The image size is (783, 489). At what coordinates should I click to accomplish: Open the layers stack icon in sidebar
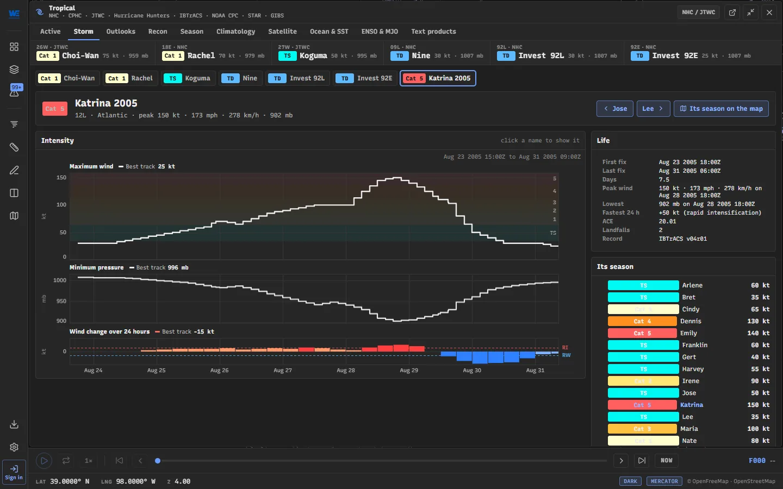pyautogui.click(x=14, y=70)
